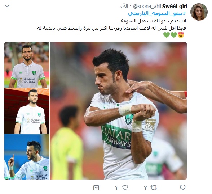Click the heart-eyes emoji in tweet
Screen dimensions: 212x194
[181, 35]
